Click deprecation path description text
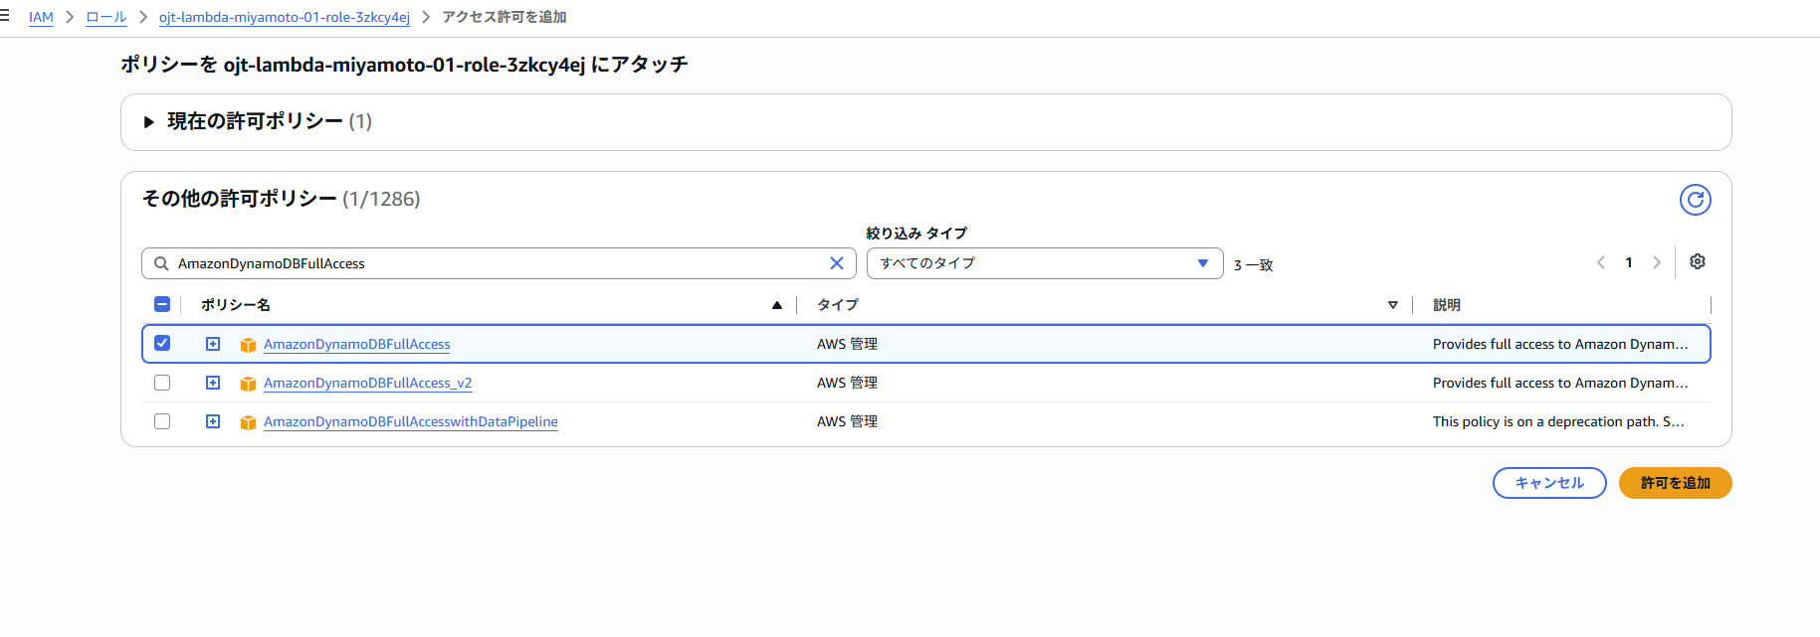 [1558, 421]
